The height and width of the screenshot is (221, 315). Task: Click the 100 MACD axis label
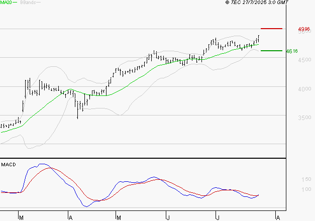tap(306, 189)
